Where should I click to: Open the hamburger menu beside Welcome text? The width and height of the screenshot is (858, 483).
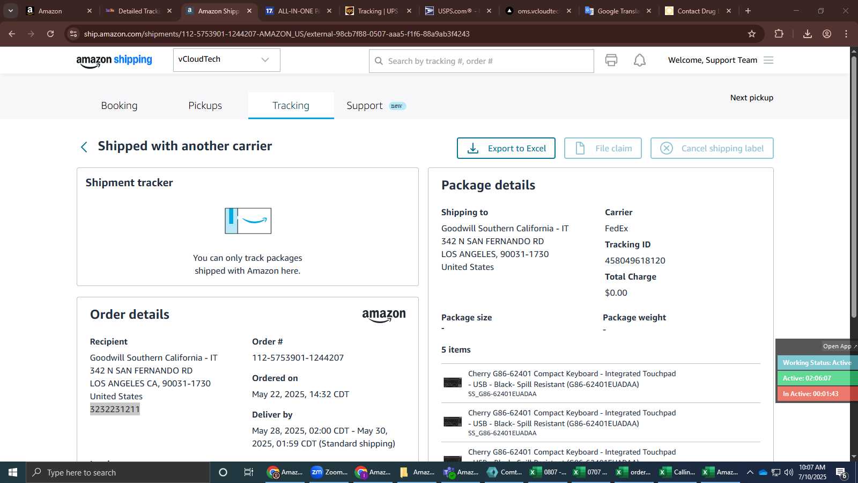coord(768,60)
